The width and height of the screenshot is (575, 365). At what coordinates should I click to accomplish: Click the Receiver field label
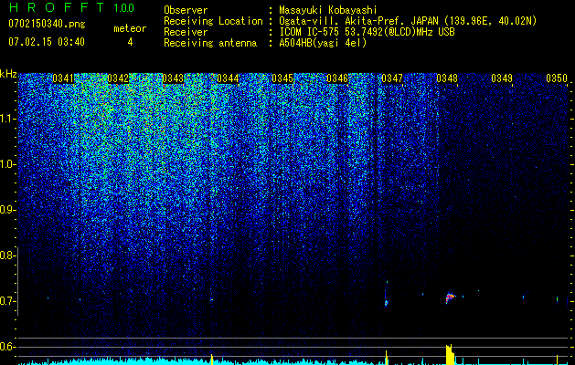[x=186, y=32]
